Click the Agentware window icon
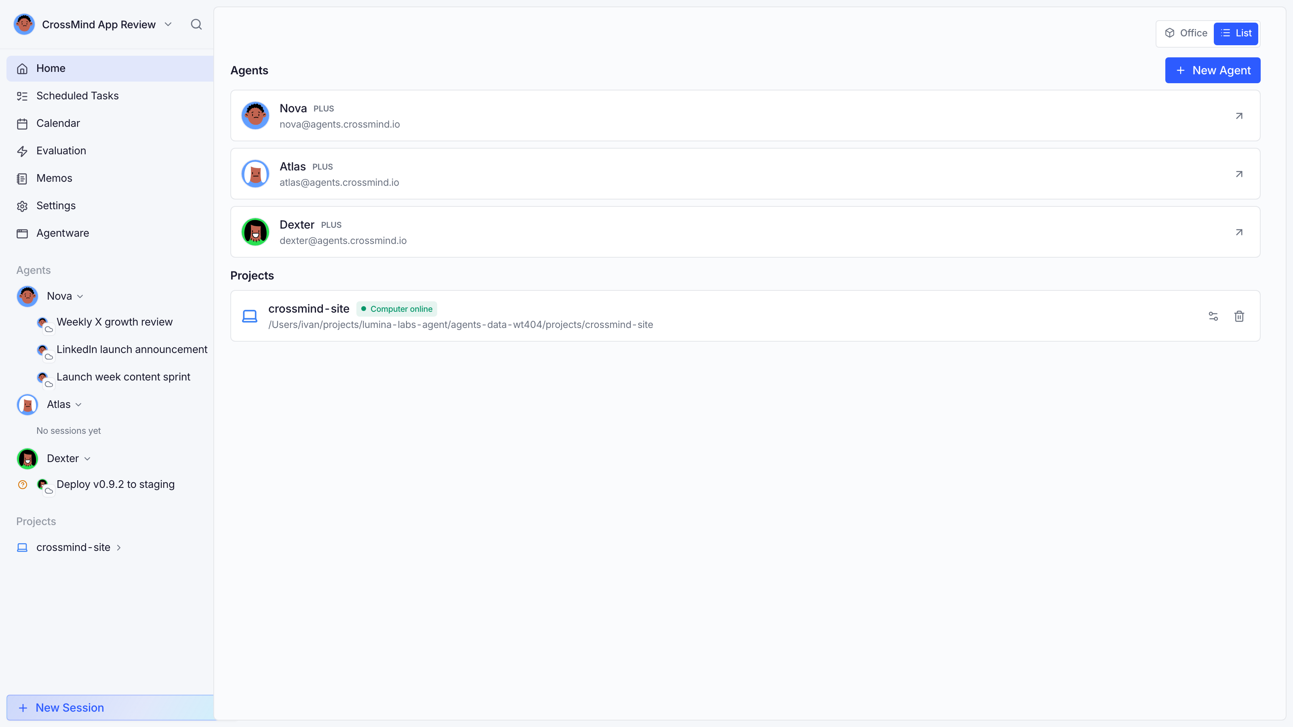The width and height of the screenshot is (1293, 727). [22, 233]
